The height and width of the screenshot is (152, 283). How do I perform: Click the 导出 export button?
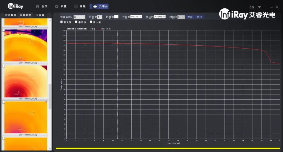click(200, 17)
